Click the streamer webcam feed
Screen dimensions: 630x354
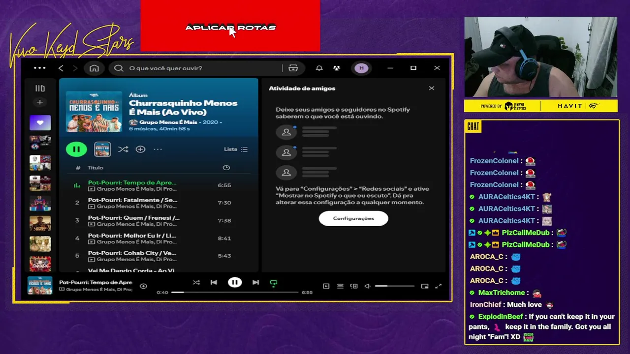coord(540,57)
